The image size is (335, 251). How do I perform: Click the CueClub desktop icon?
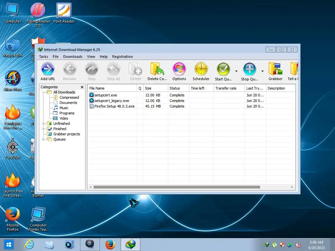(13, 149)
